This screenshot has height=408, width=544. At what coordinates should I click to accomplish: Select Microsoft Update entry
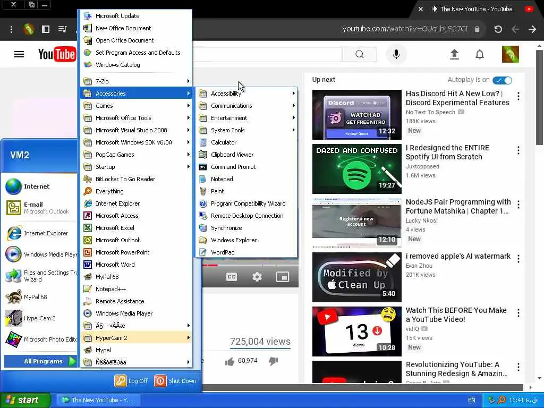[x=136, y=16]
